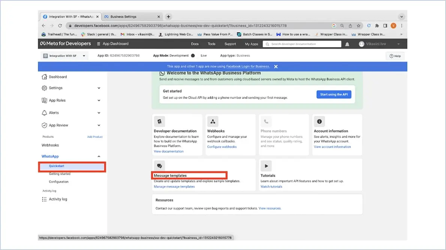Click the side panel icon in Chrome toolbar
Image resolution: width=446 pixels, height=250 pixels.
pos(385,25)
